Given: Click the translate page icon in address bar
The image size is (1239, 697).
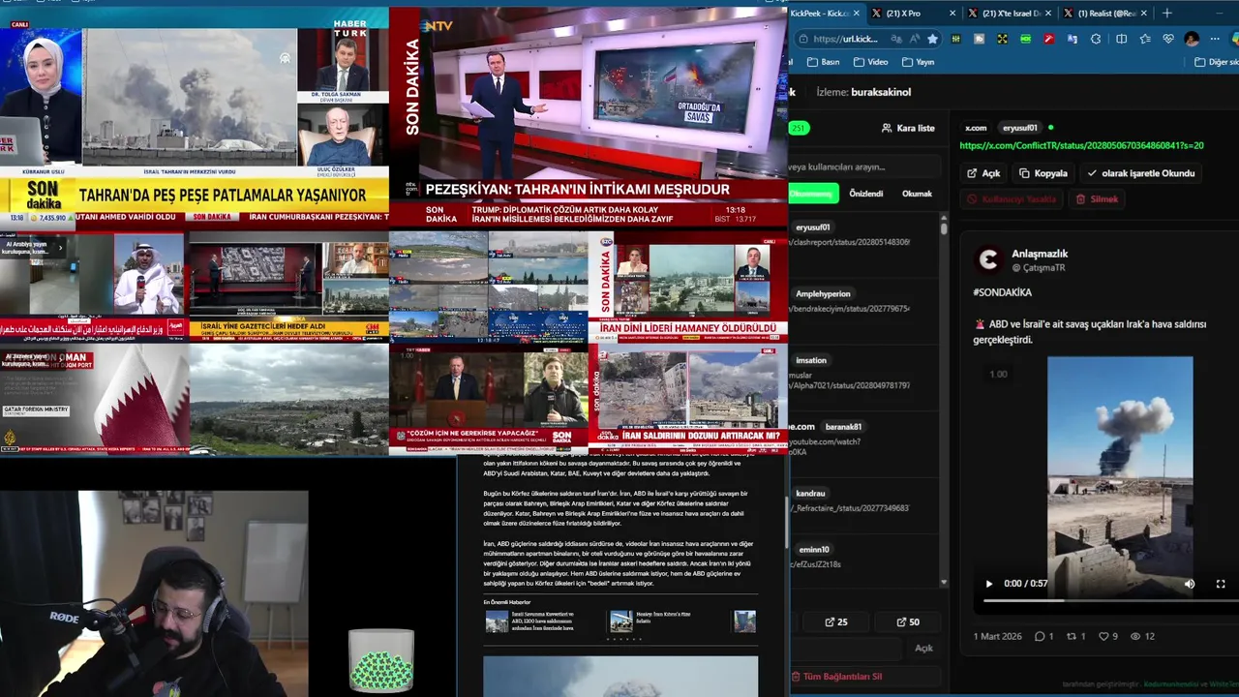Looking at the screenshot, I should point(895,39).
